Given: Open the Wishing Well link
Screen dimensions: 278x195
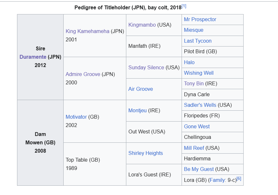Looking at the screenshot, I should click(x=199, y=73).
